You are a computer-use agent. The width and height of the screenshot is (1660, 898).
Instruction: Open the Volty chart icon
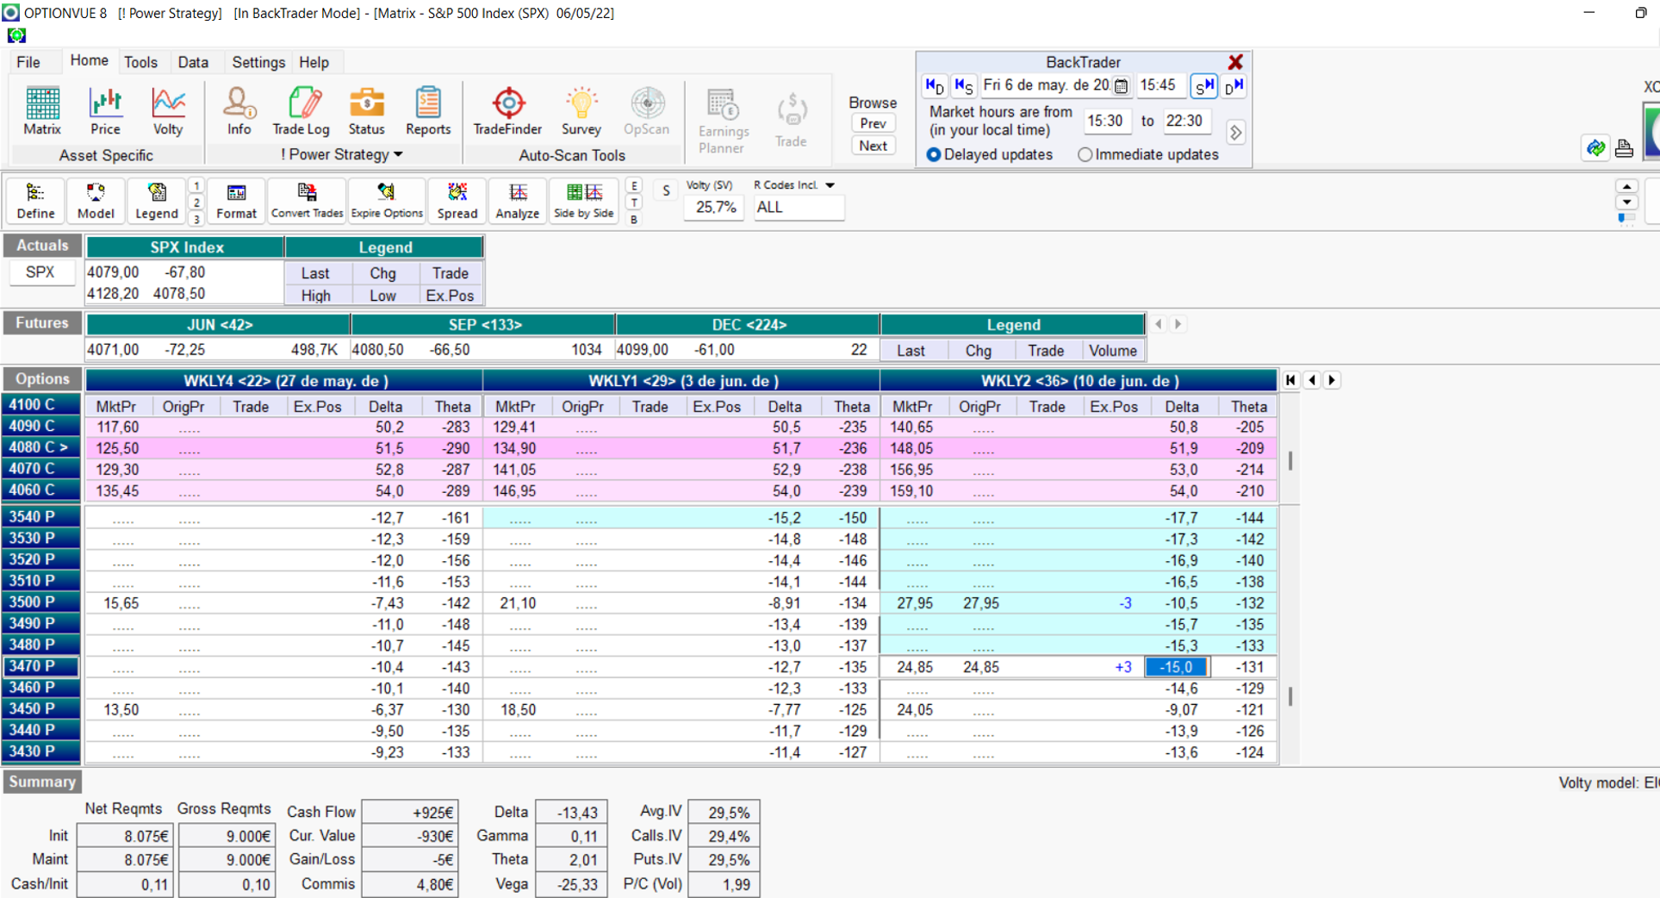[168, 111]
